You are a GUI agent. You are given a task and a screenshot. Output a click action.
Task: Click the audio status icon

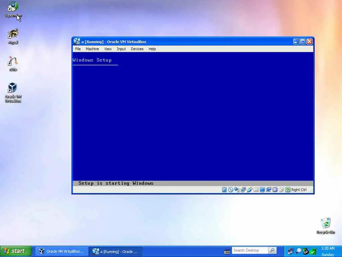coord(237,190)
